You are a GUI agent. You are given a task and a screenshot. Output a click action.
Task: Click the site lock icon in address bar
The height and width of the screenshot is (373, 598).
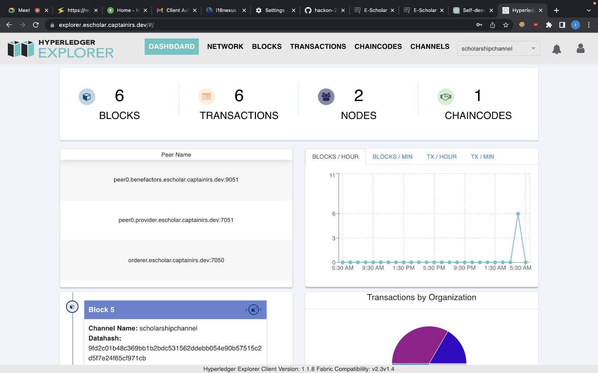[x=52, y=25]
